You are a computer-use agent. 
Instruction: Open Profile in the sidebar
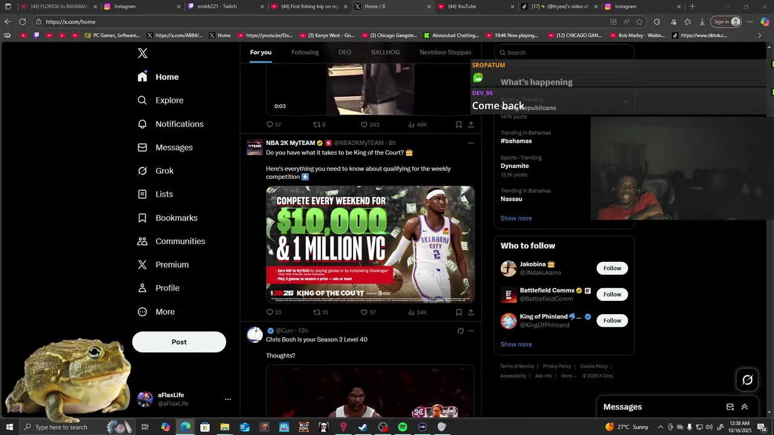(x=158, y=288)
